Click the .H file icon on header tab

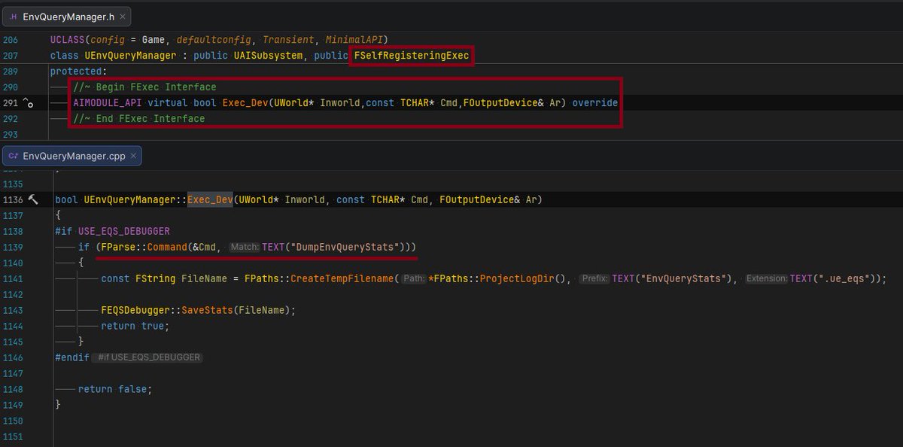(14, 16)
